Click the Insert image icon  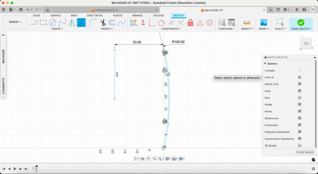pos(263,23)
